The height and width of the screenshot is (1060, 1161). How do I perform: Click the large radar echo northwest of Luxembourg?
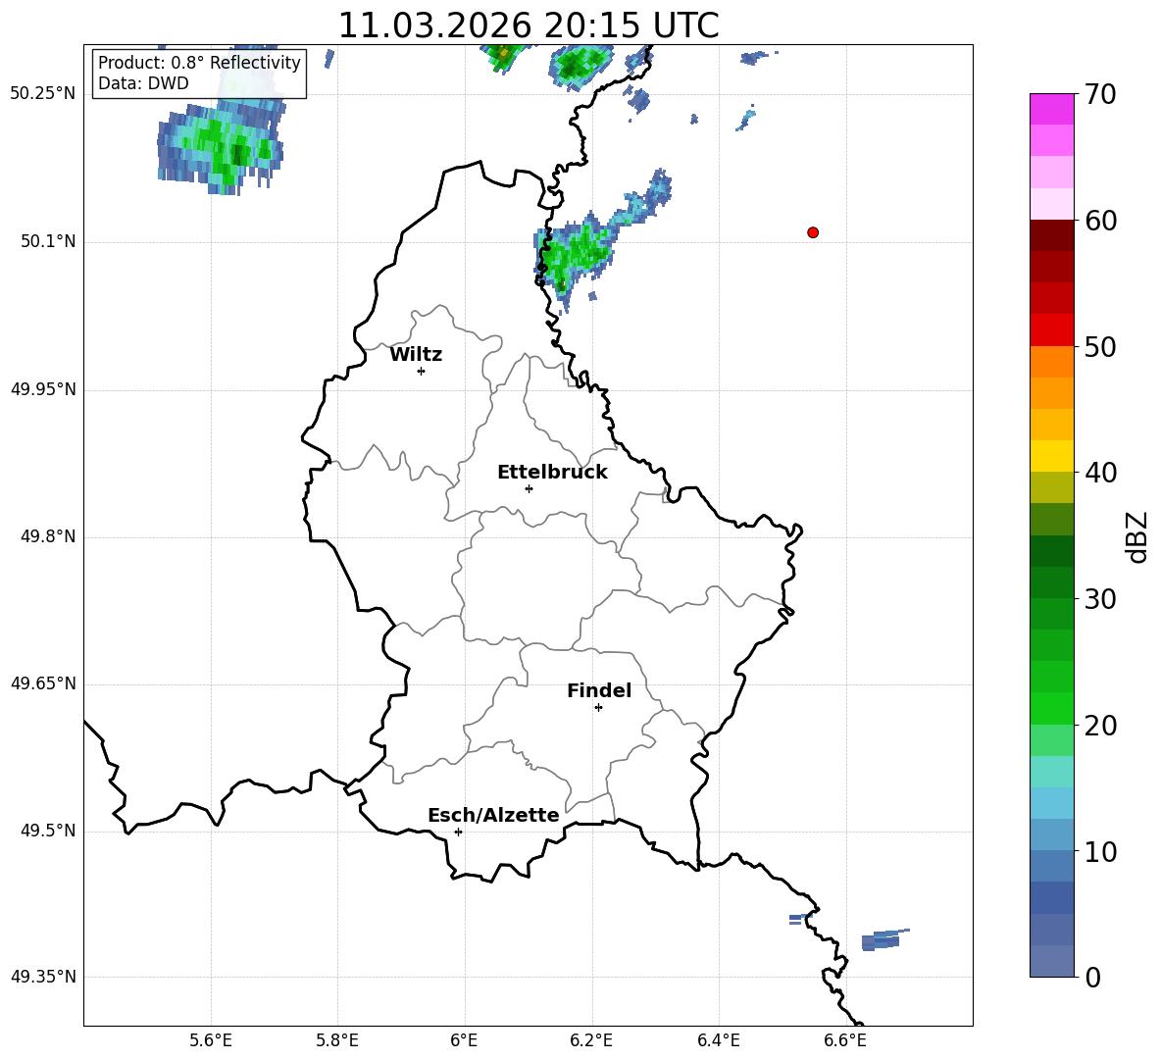click(x=221, y=144)
